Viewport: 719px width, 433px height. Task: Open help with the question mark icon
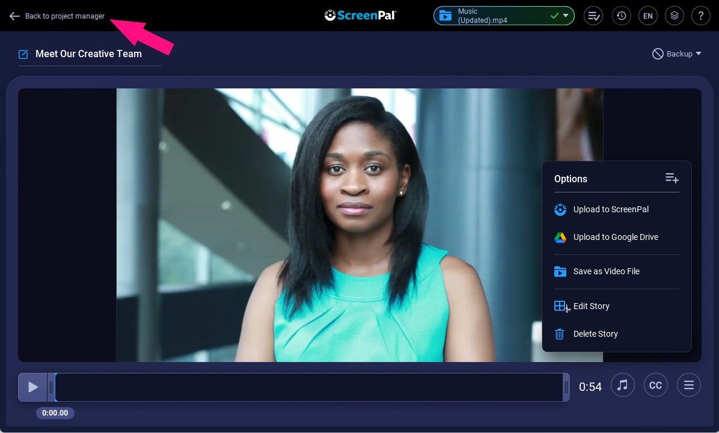coord(700,16)
